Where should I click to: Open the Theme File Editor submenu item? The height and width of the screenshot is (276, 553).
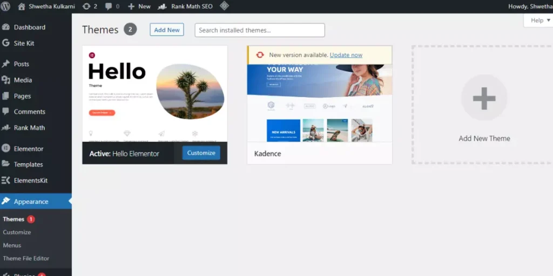pos(26,258)
